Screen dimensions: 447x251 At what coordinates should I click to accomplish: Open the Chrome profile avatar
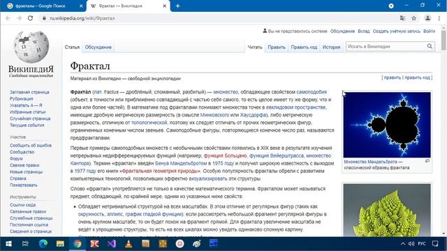pos(427,18)
